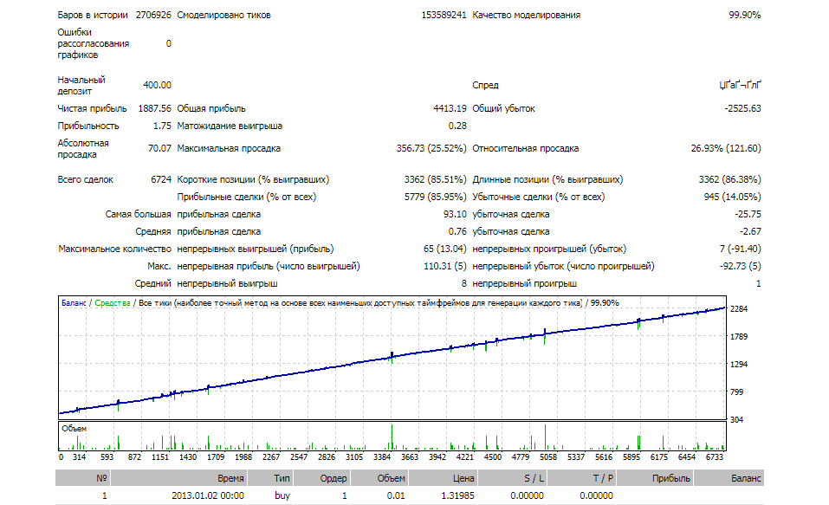Click profit trades value '5779 (85.95%)'
The width and height of the screenshot is (829, 505).
click(435, 197)
